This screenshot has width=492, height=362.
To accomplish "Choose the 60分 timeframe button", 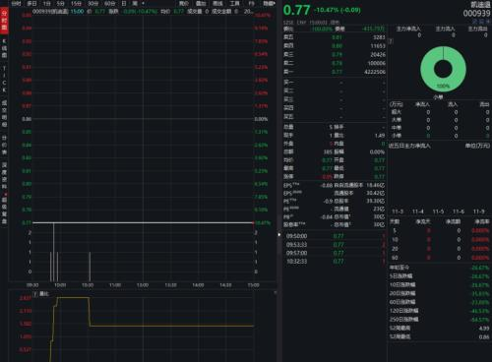I will pos(109,4).
